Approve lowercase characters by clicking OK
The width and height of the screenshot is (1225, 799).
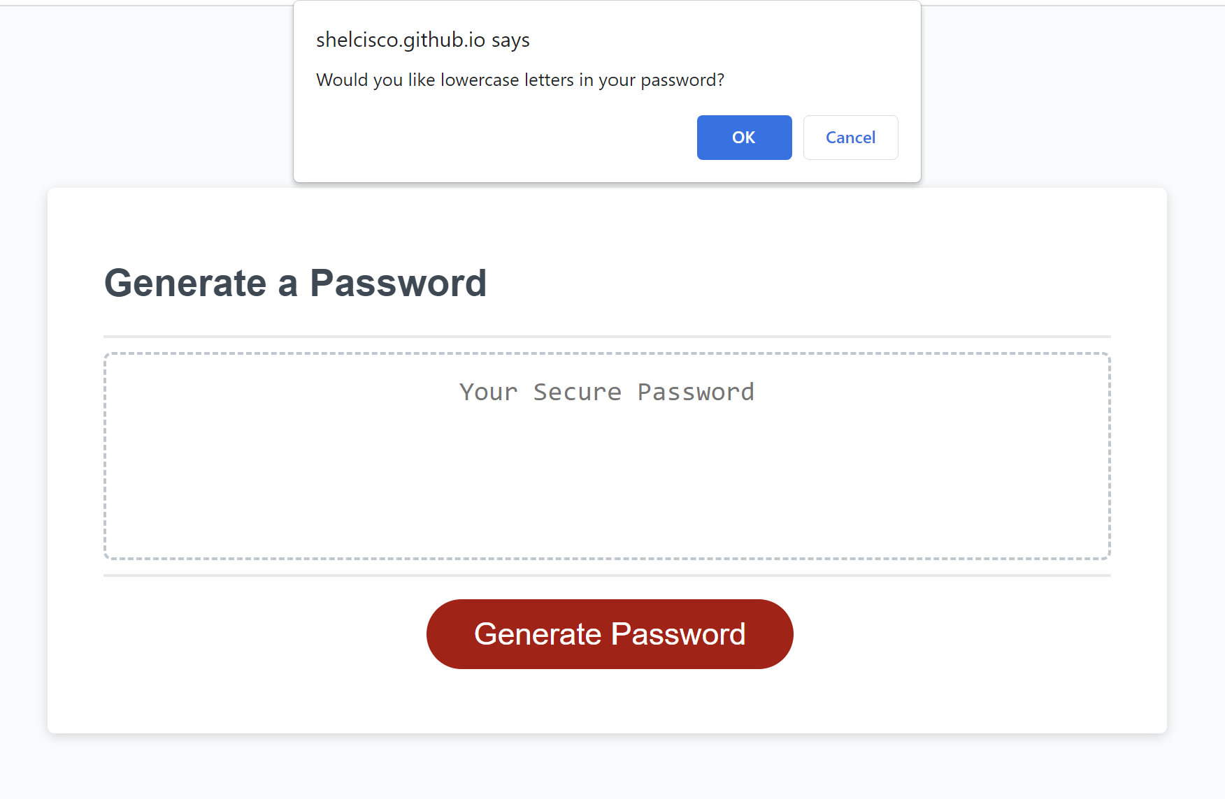(744, 138)
